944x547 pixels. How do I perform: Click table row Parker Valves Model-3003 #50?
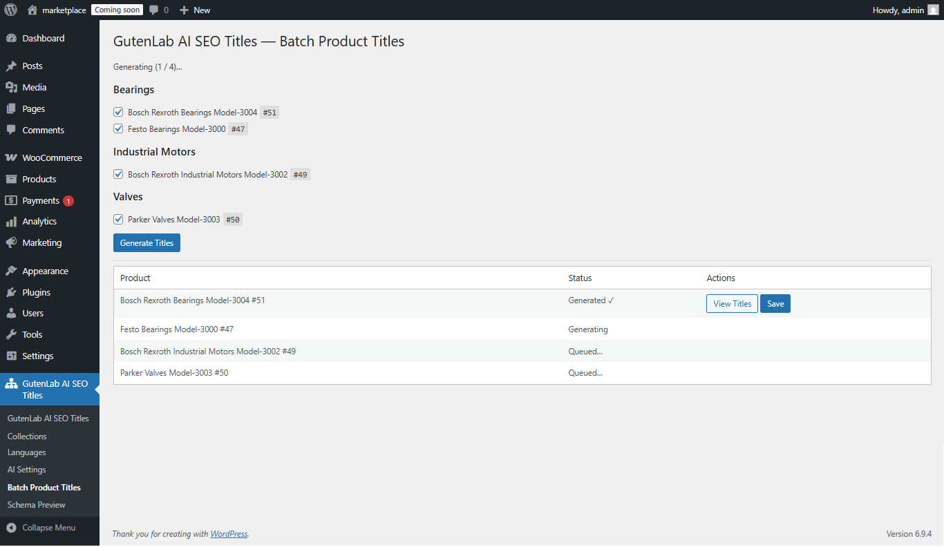[522, 373]
